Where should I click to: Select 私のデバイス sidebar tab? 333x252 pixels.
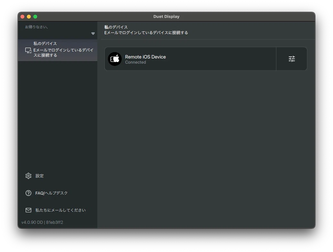(x=58, y=50)
